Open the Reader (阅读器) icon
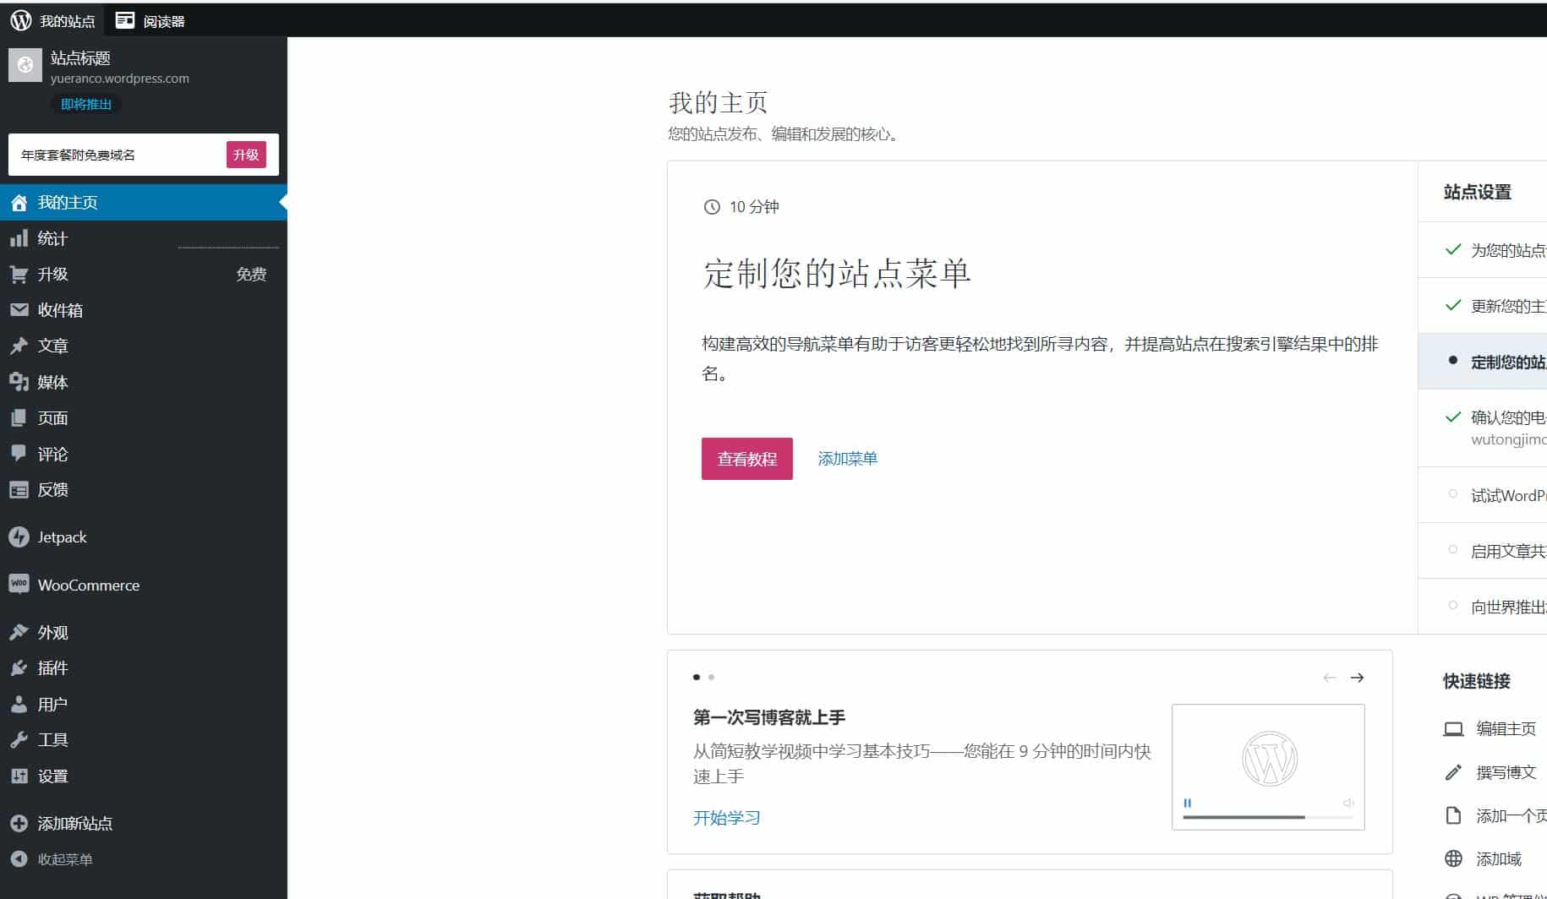 coord(125,20)
